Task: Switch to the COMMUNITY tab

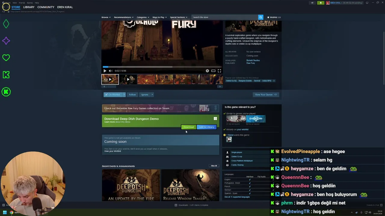Action: (46, 7)
